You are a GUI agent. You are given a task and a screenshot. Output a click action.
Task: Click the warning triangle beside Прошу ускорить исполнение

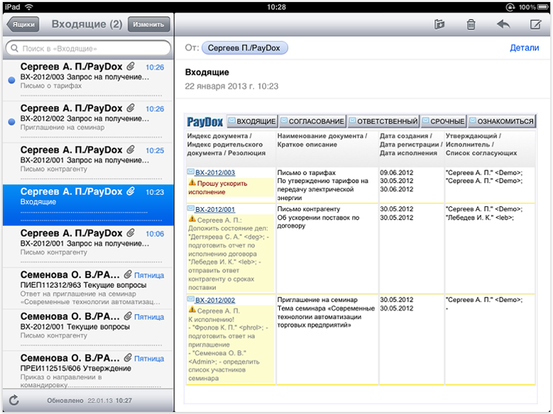(191, 183)
